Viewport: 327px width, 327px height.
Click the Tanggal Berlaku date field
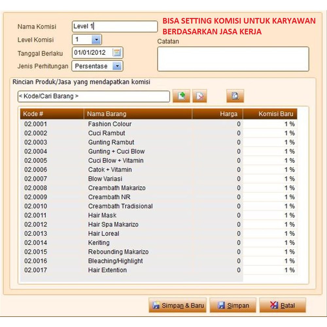(92, 53)
